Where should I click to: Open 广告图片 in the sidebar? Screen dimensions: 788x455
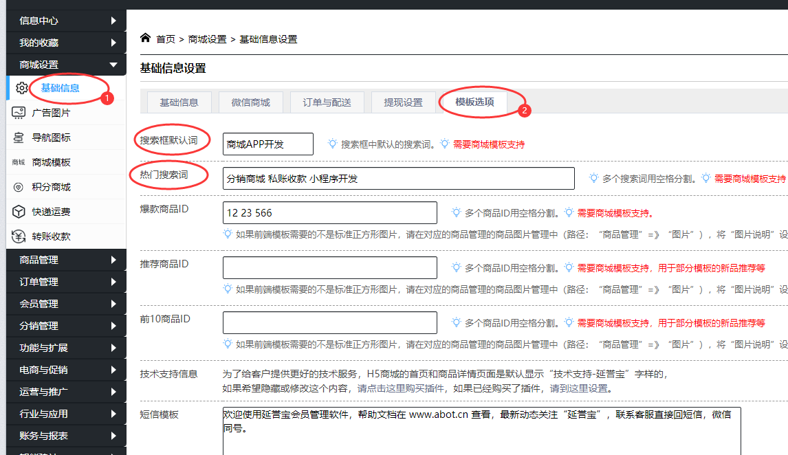[52, 113]
